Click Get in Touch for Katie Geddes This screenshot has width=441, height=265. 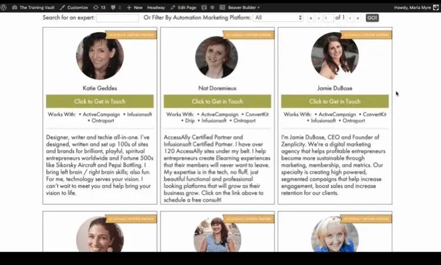100,101
